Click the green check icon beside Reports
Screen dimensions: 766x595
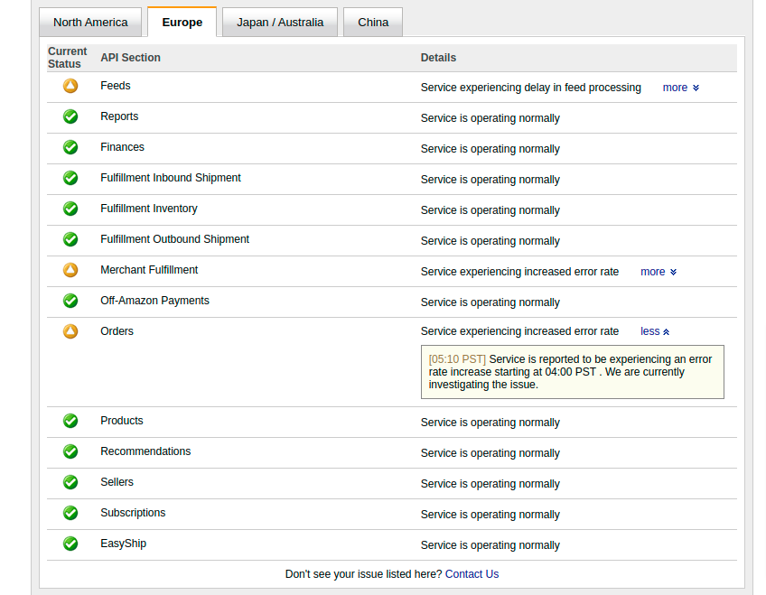[70, 116]
